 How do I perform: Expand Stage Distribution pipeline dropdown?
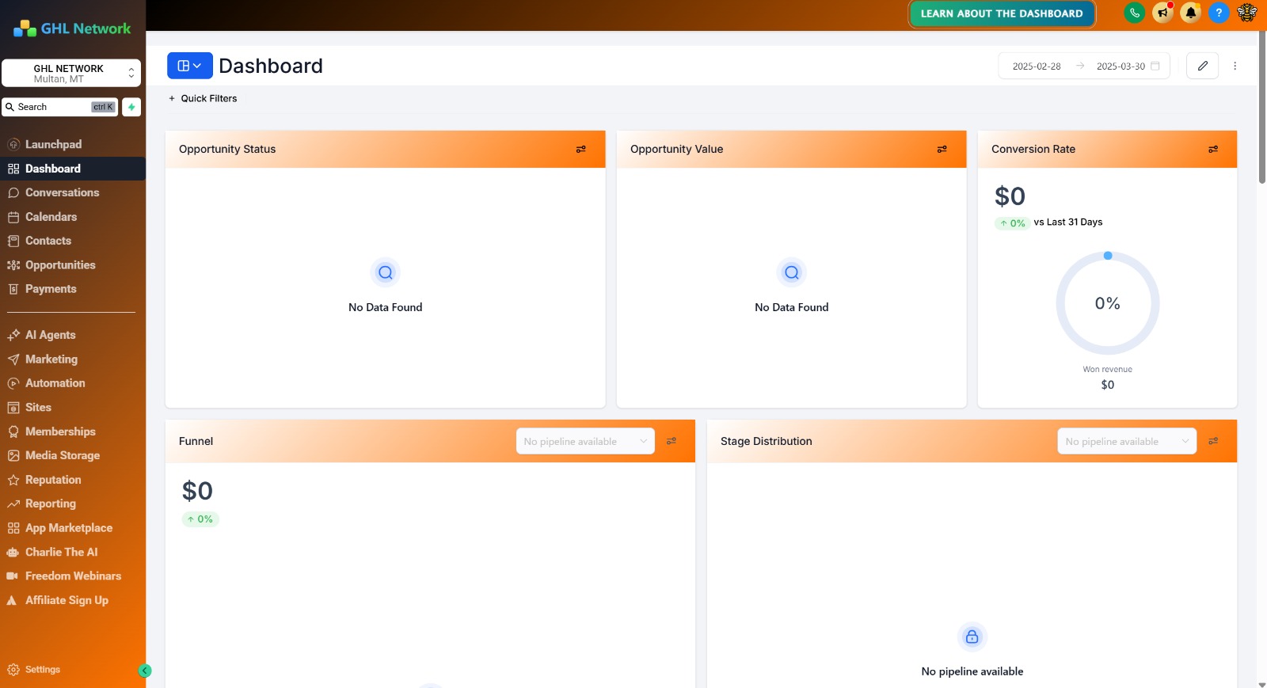1127,441
